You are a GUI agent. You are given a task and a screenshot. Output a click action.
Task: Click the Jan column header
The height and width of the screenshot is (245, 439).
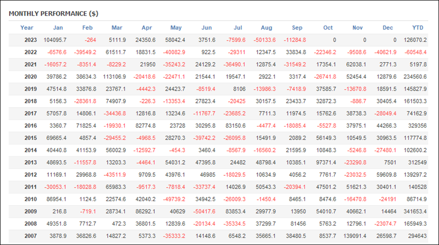(x=58, y=28)
